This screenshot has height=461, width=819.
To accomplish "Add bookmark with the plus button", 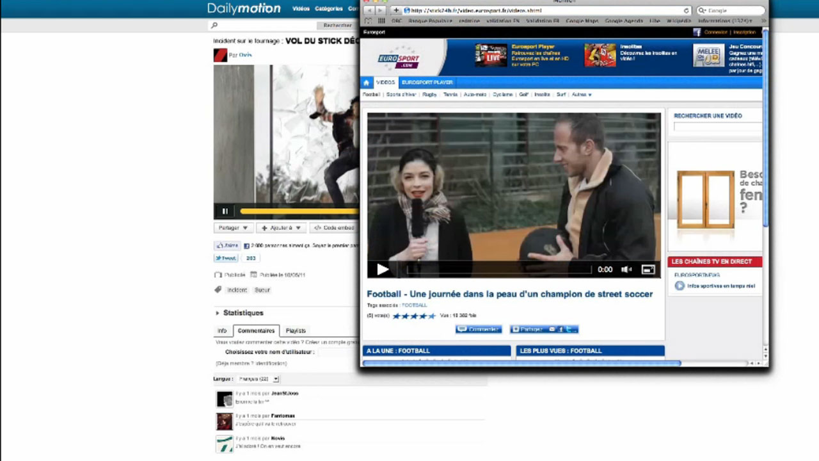I will coord(396,10).
